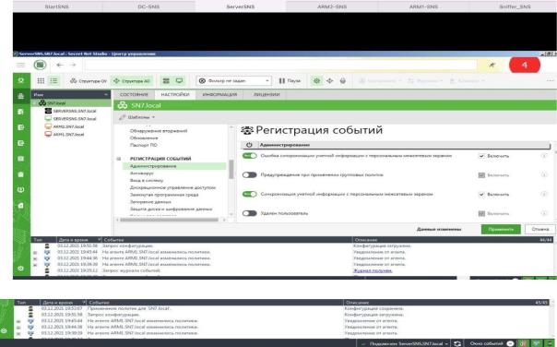
Task: Switch to the DC-SNS tab at the top
Action: pyautogui.click(x=148, y=6)
